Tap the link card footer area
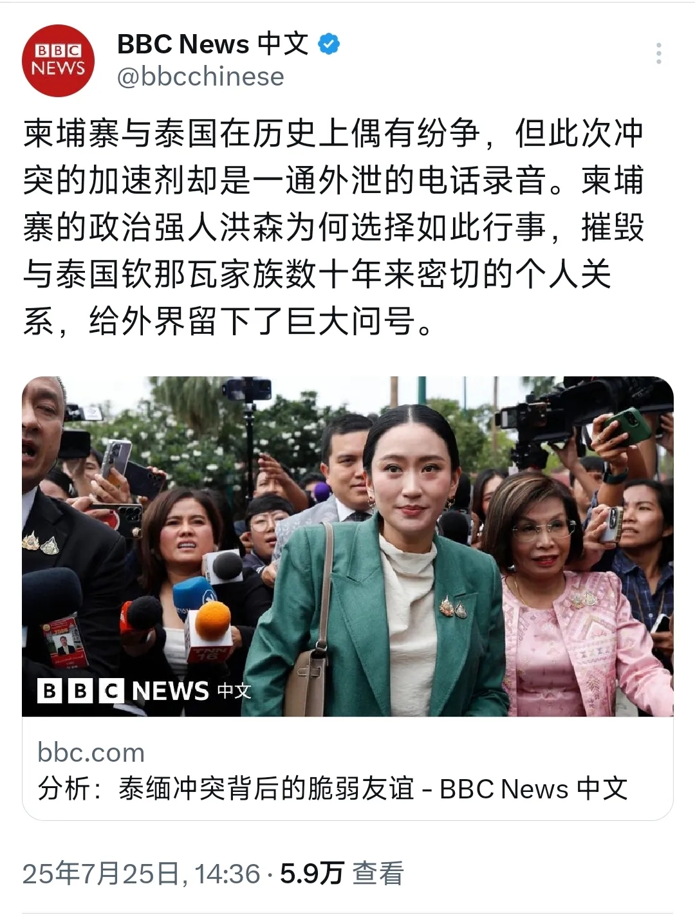 click(347, 769)
